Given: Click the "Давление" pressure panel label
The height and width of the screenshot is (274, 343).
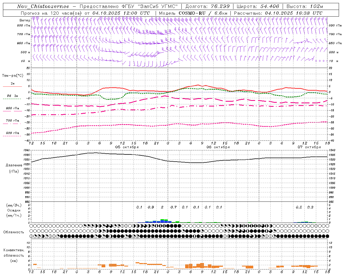Looking at the screenshot, I should (14, 165).
